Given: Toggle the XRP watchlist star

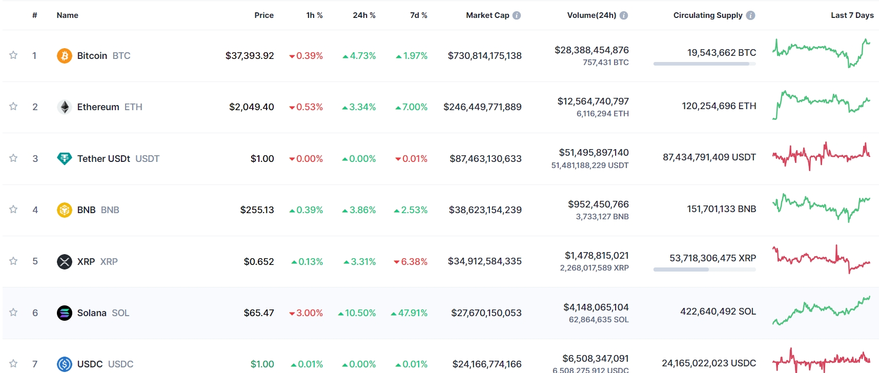Looking at the screenshot, I should [x=13, y=261].
